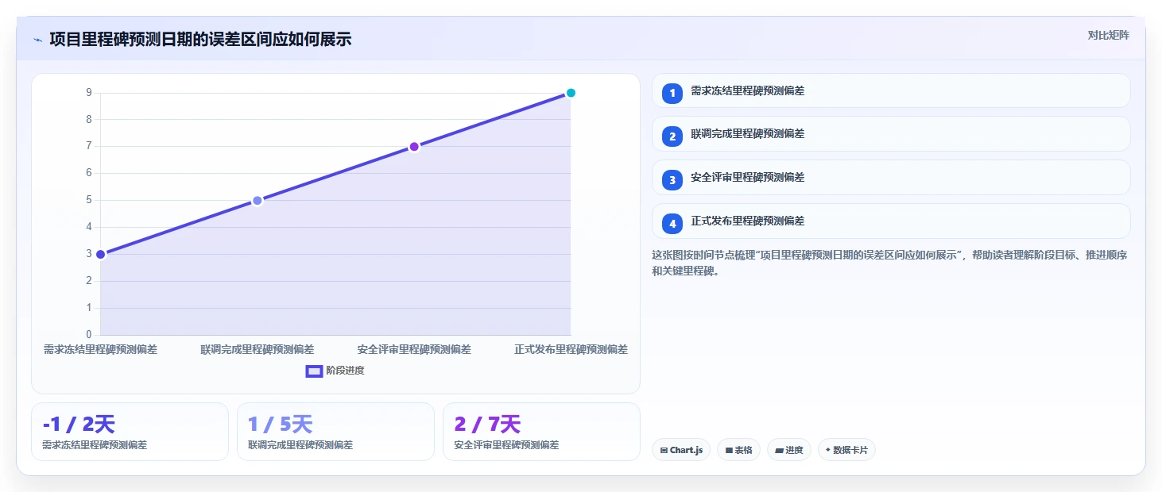The height and width of the screenshot is (492, 1162).
Task: Toggle the 阶段进度 legend item
Action: tap(335, 371)
